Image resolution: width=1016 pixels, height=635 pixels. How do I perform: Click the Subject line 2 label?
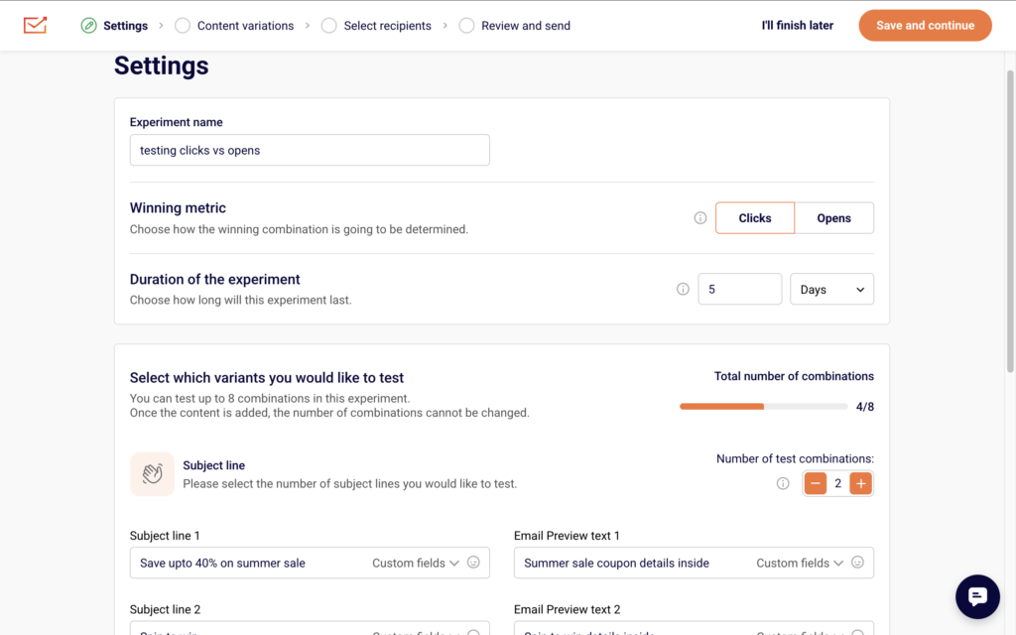166,610
